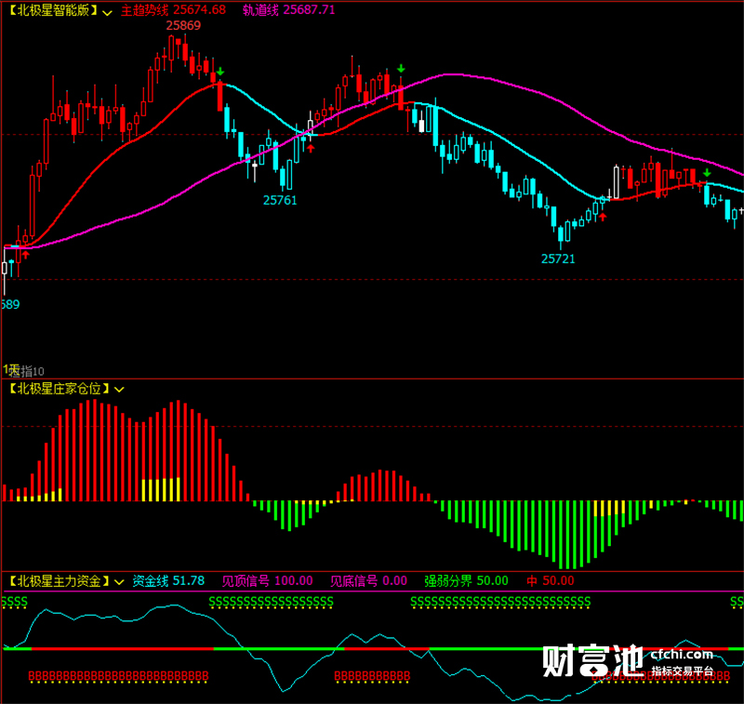This screenshot has height=704, width=744.
Task: Click the 主趋势线 25674.68 value label
Action: pyautogui.click(x=173, y=10)
